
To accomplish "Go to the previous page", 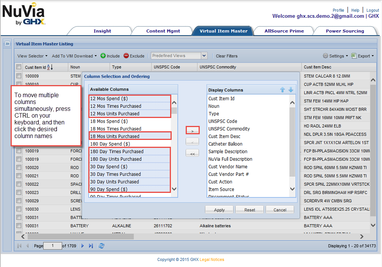I will click(x=27, y=246).
